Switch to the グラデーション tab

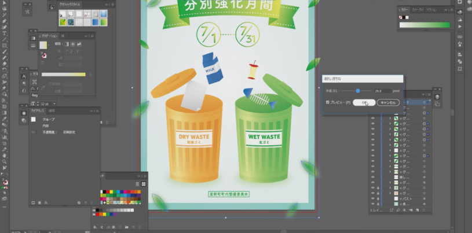[50, 36]
